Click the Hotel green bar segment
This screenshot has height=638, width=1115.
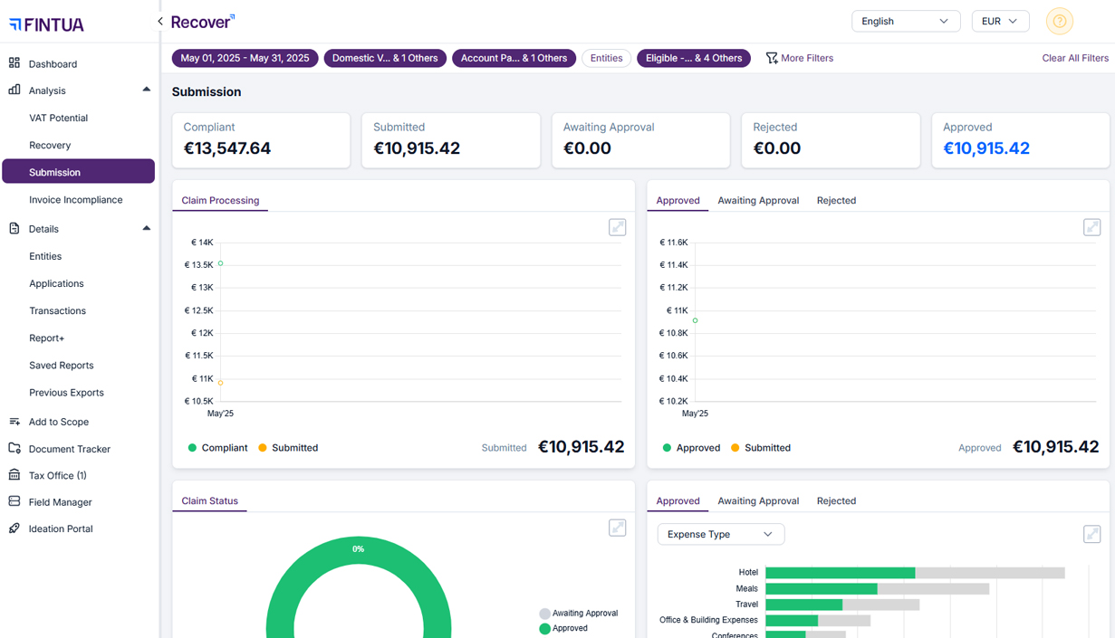(841, 573)
